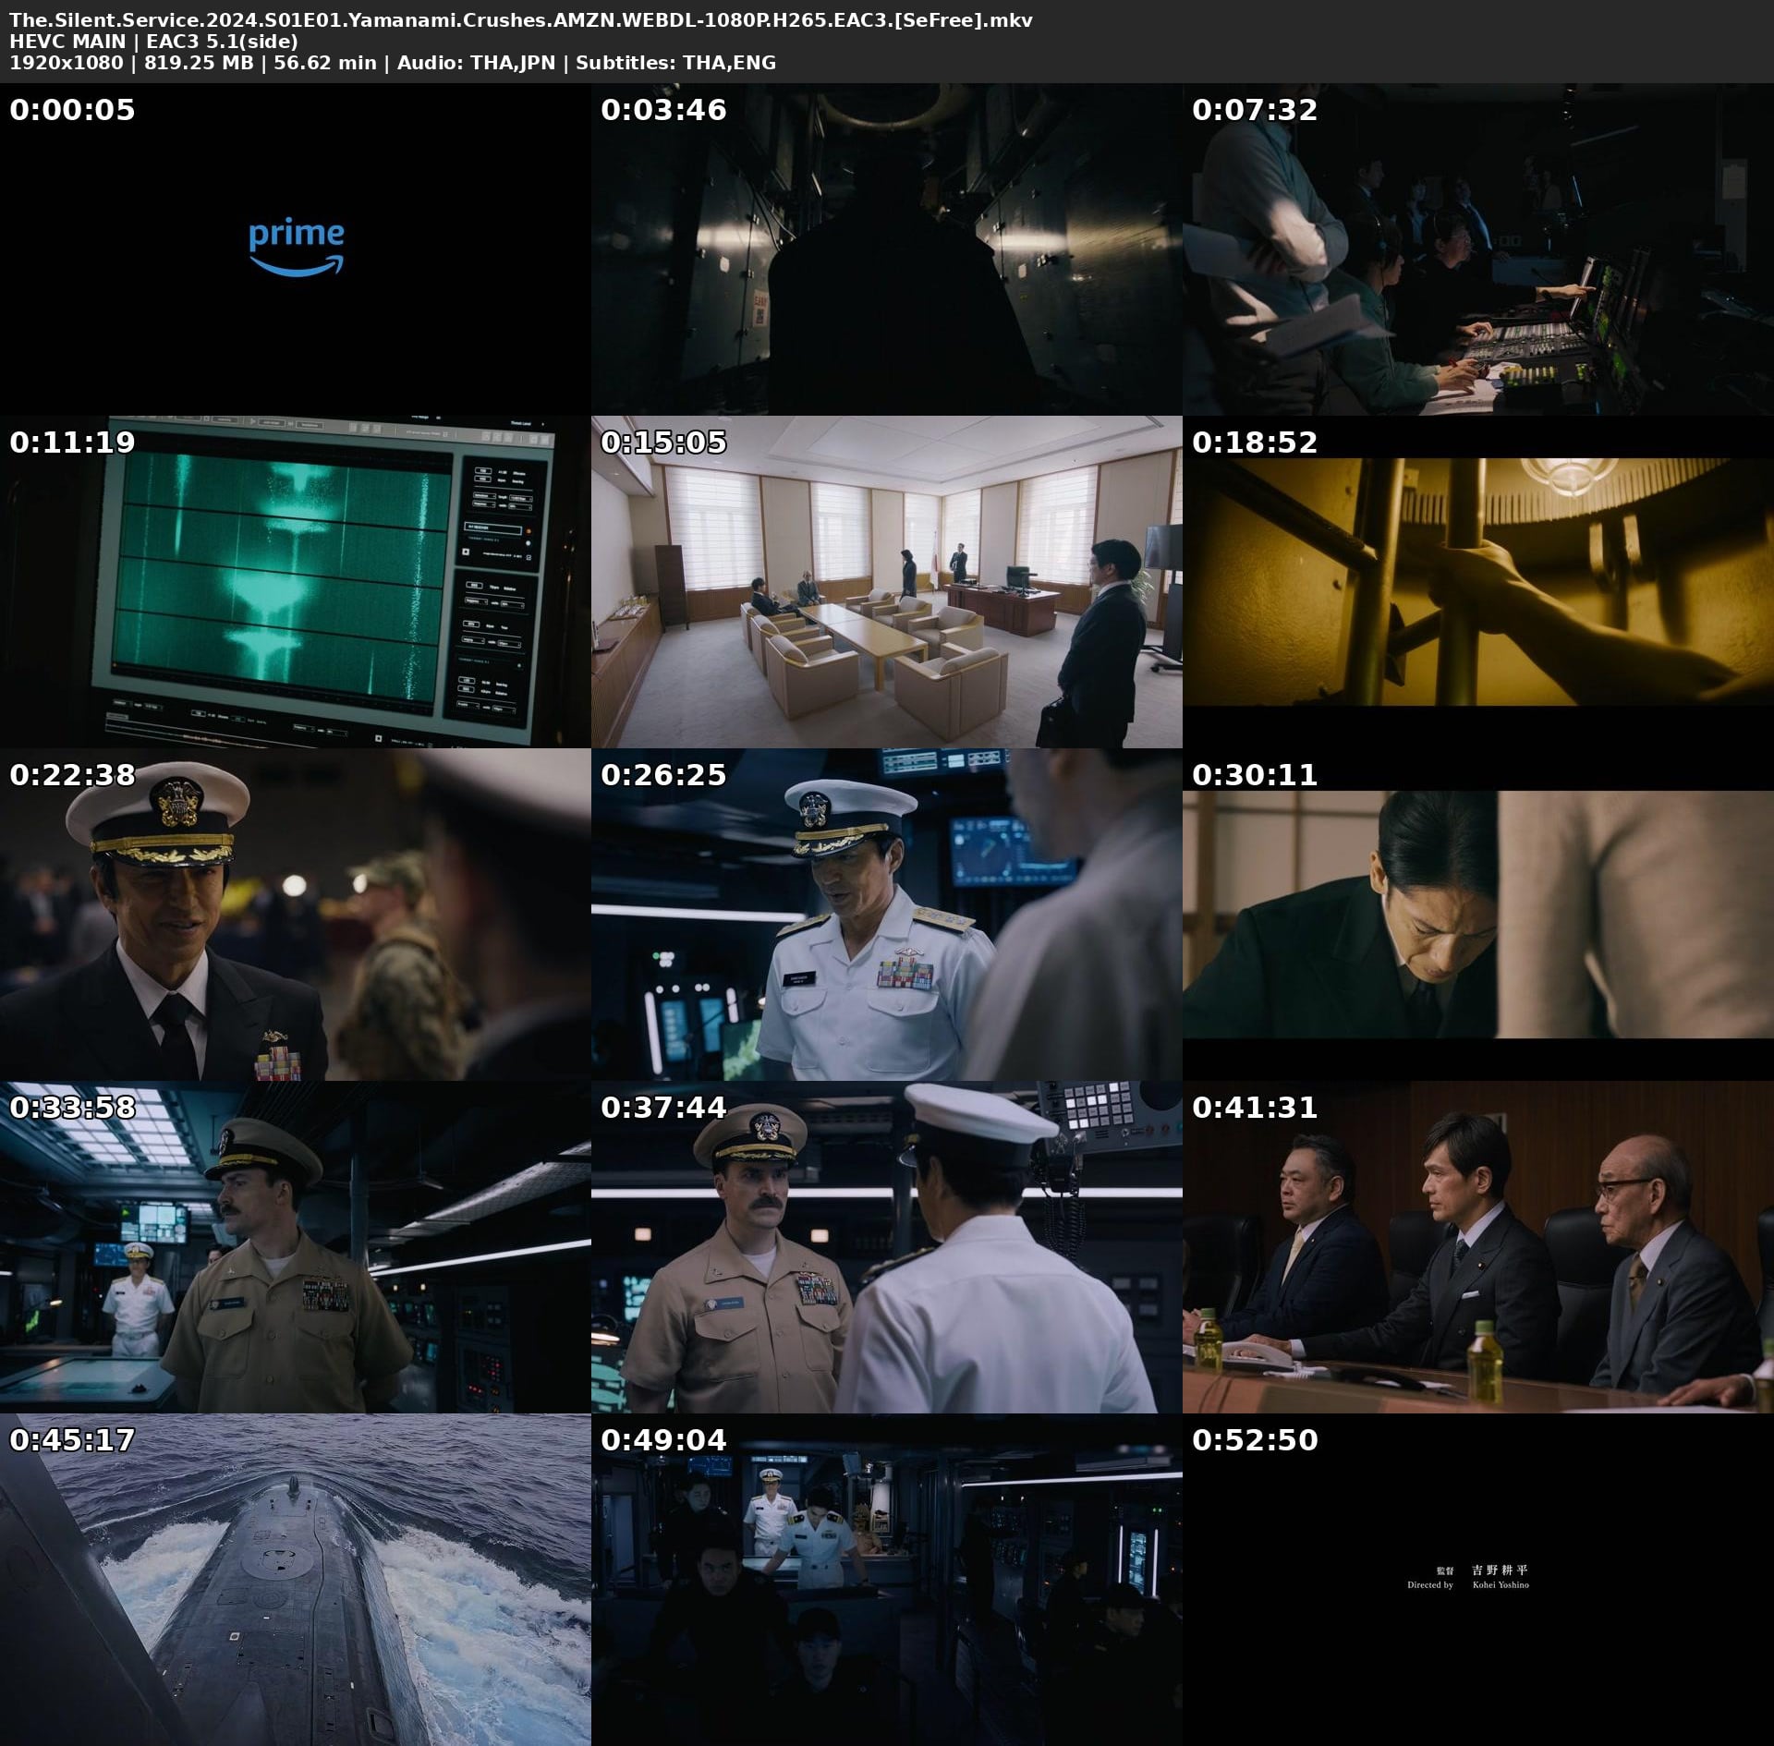The width and height of the screenshot is (1774, 1746).
Task: Click the mkv filename title text
Action: click(520, 19)
